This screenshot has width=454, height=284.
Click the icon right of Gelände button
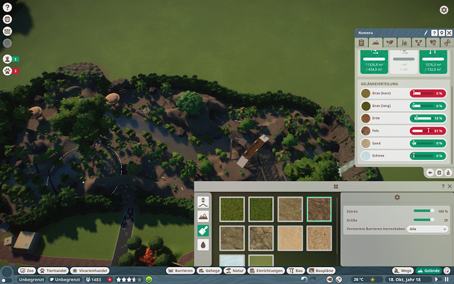pyautogui.click(x=448, y=270)
